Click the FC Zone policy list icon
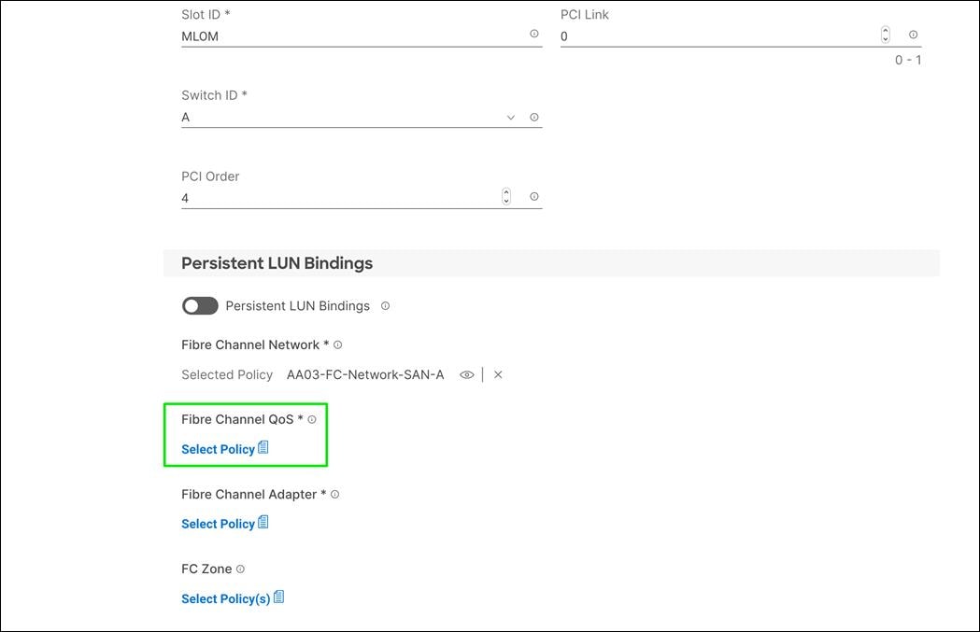 (x=278, y=597)
